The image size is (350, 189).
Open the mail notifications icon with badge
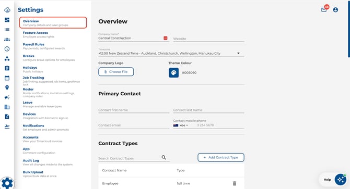(324, 9)
